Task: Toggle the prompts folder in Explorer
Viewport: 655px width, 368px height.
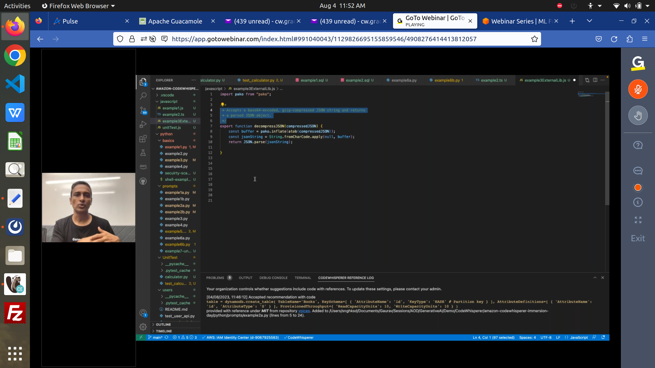Action: [x=170, y=186]
